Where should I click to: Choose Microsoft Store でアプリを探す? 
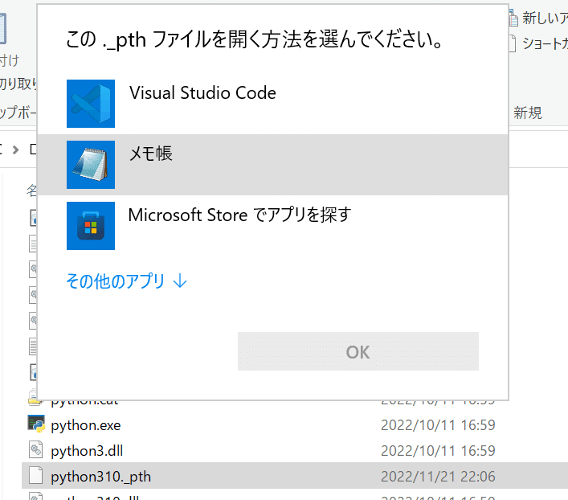coord(239,215)
